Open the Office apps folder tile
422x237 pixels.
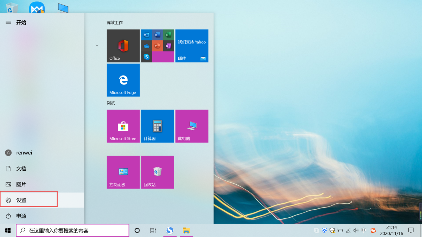157,46
